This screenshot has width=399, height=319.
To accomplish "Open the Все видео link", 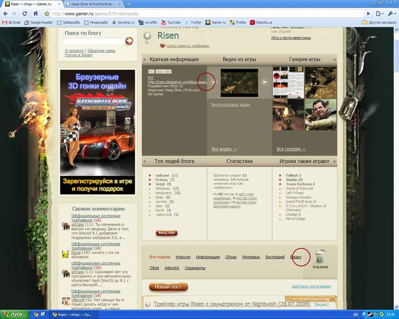I will click(x=224, y=149).
